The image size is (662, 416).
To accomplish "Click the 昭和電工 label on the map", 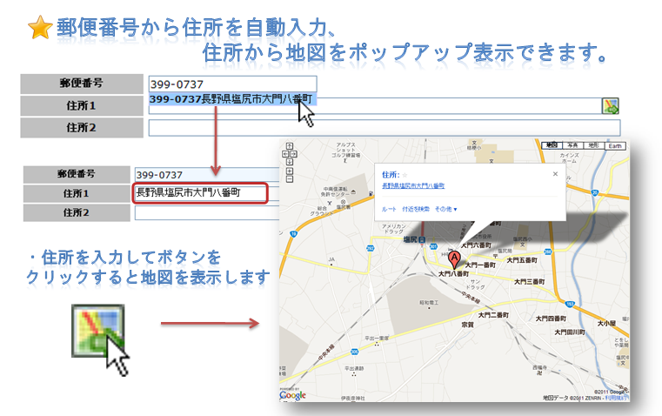I will tap(429, 302).
